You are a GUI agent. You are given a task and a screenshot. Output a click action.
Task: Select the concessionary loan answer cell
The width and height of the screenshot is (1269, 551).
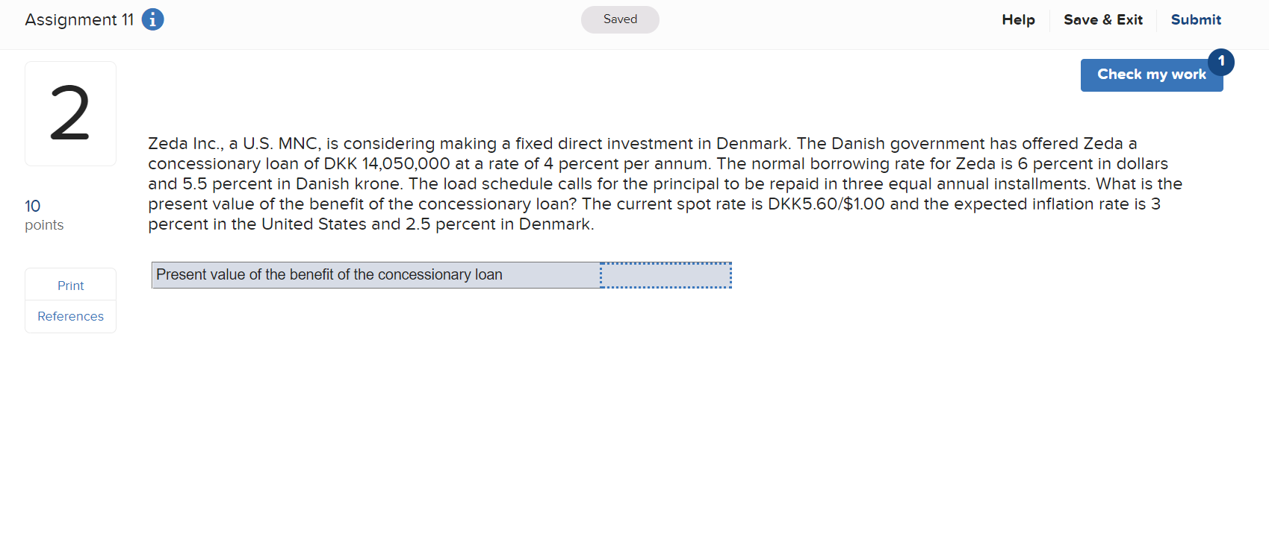coord(665,274)
